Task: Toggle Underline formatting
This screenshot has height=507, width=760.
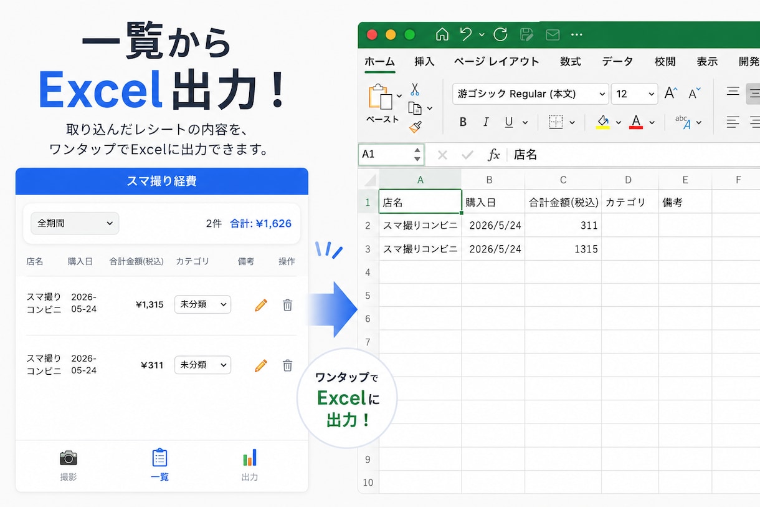Action: pyautogui.click(x=509, y=122)
